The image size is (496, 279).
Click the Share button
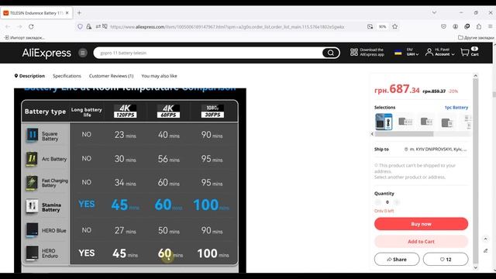pos(397,260)
